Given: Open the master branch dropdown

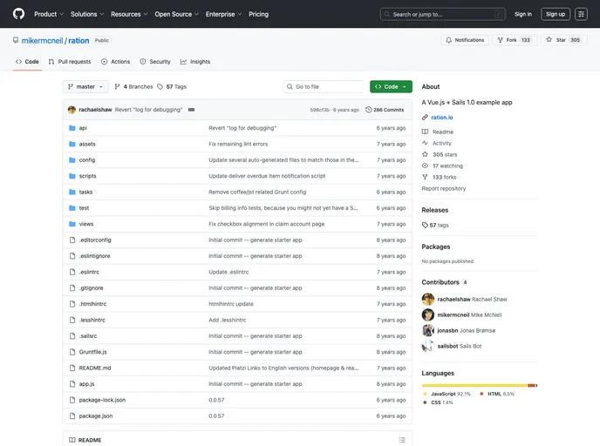Looking at the screenshot, I should (x=85, y=87).
